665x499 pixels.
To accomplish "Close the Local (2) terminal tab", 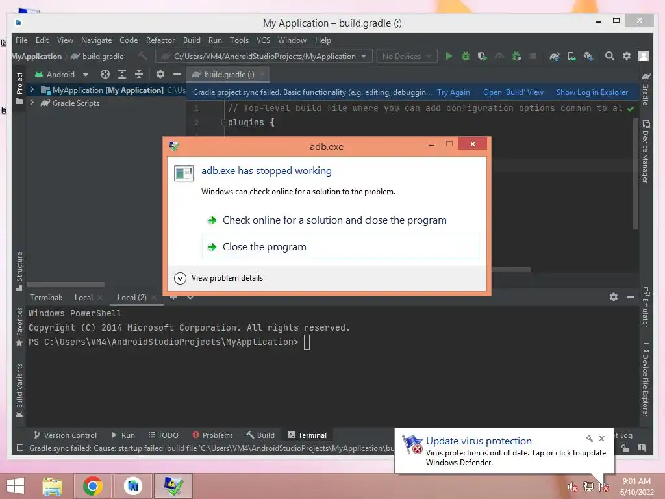I will tap(153, 298).
